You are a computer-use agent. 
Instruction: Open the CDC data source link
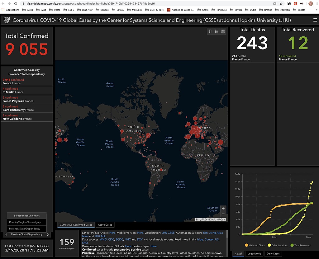pyautogui.click(x=111, y=239)
